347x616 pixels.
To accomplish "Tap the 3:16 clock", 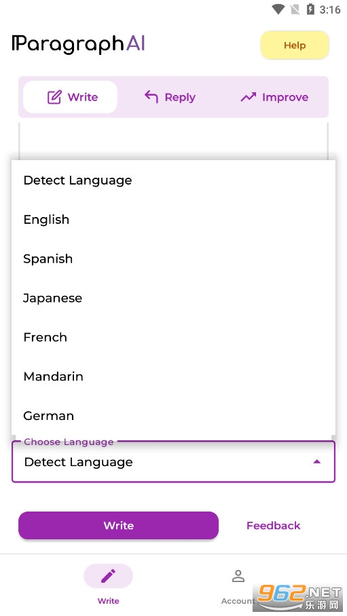I will [x=330, y=9].
